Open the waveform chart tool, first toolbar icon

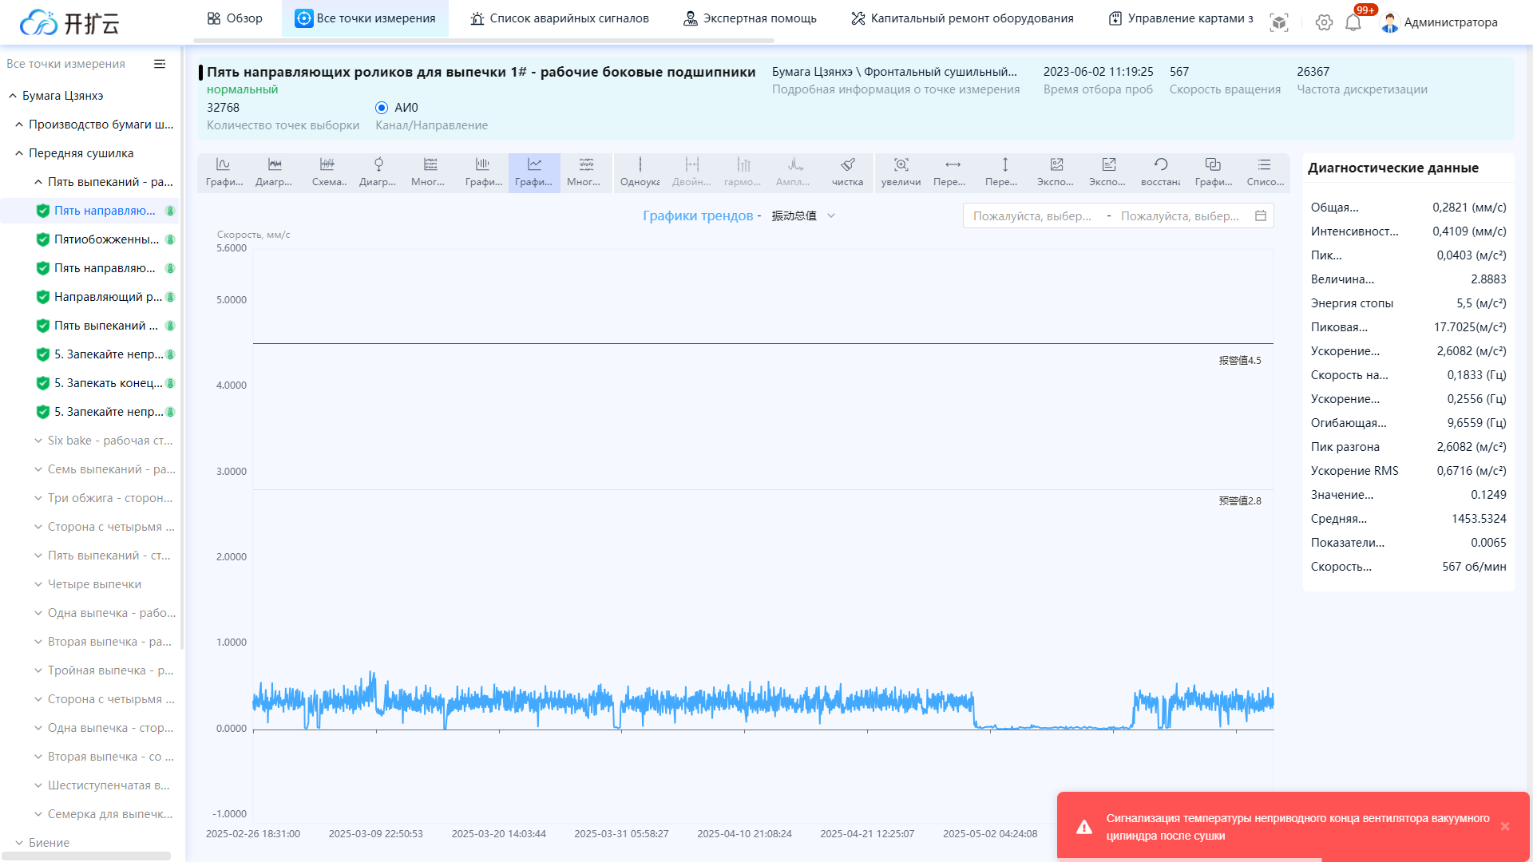coord(224,172)
